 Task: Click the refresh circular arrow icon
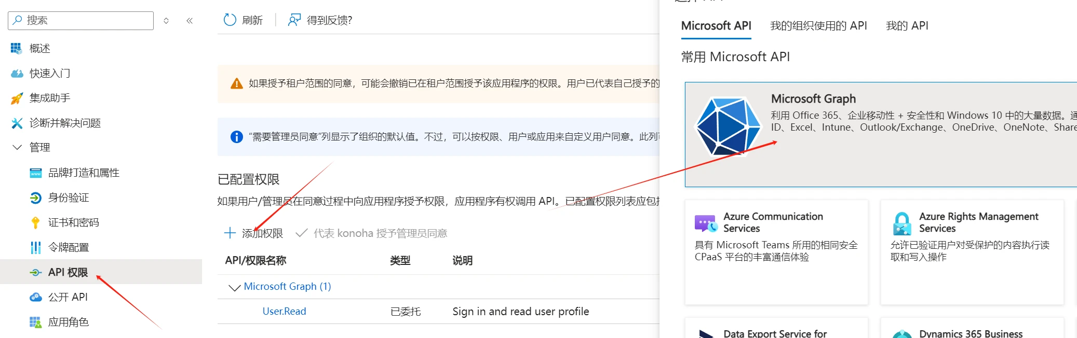click(230, 20)
